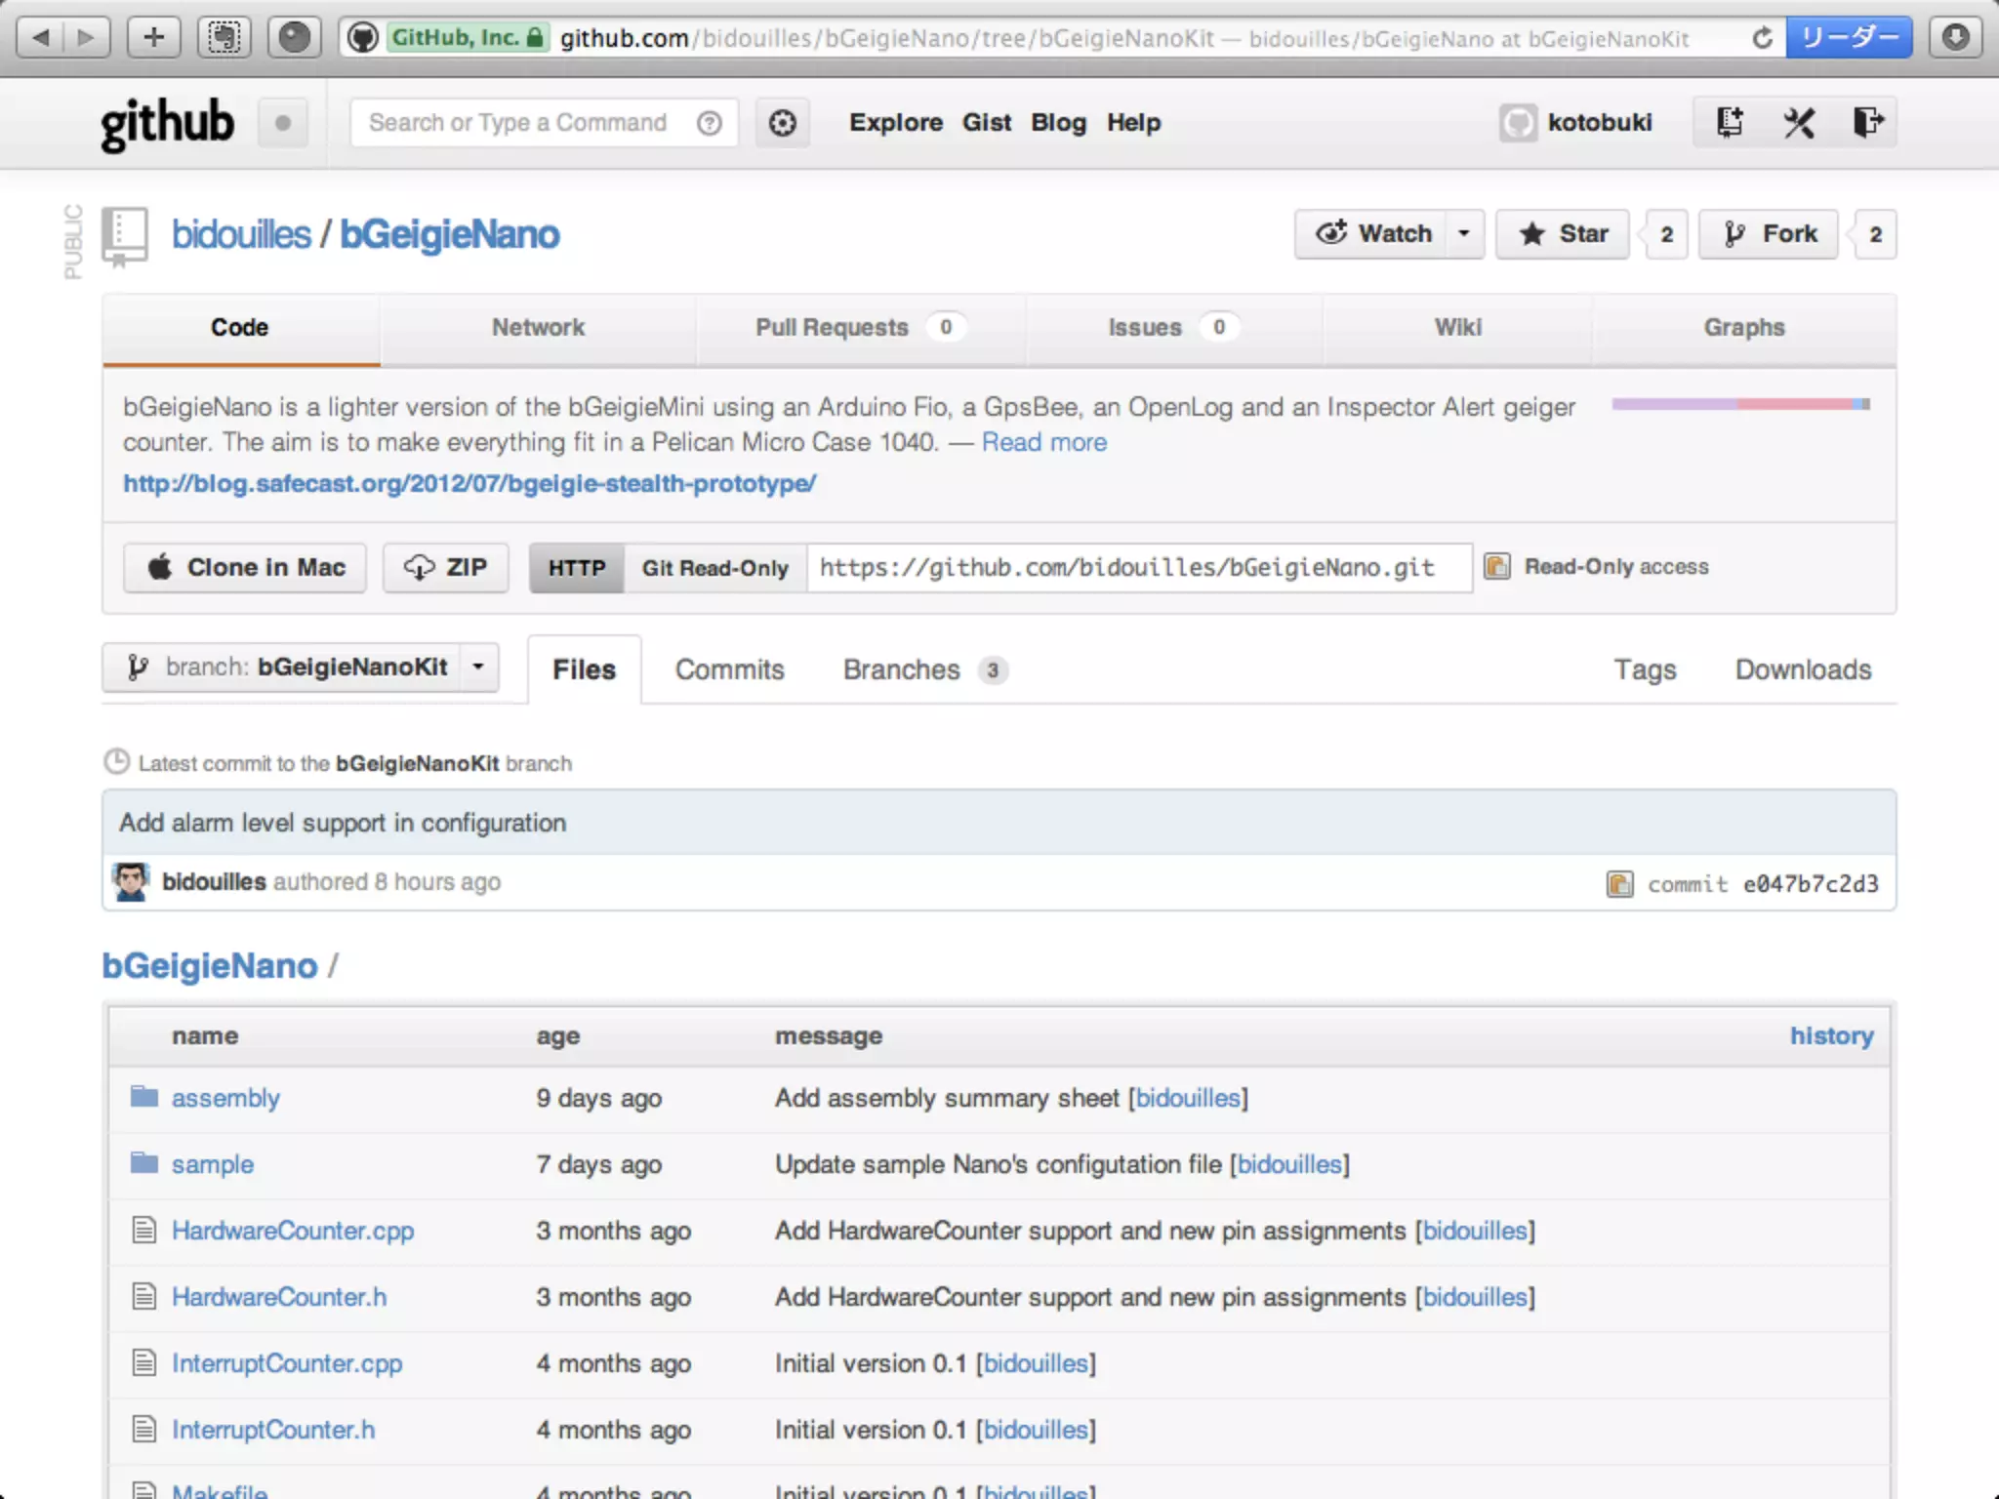Open the HardwareCounter.cpp file link
The image size is (1999, 1499).
pyautogui.click(x=293, y=1231)
